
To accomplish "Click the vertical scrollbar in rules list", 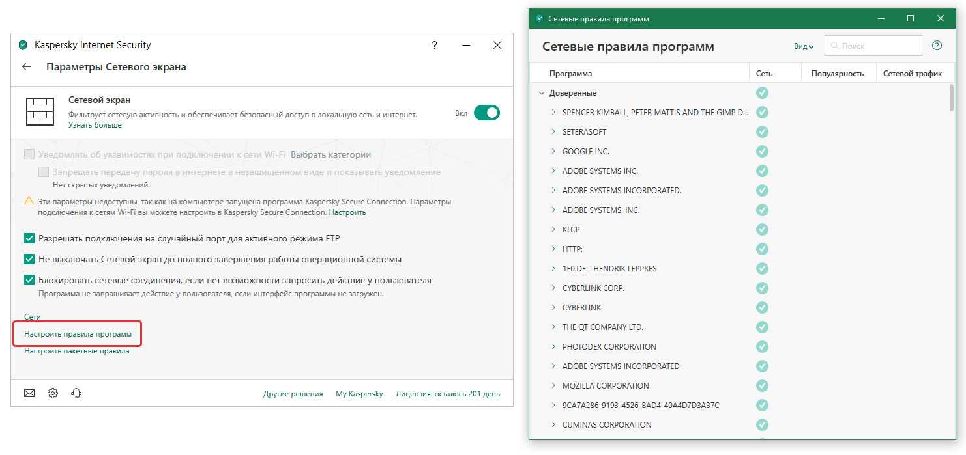I will click(x=952, y=99).
